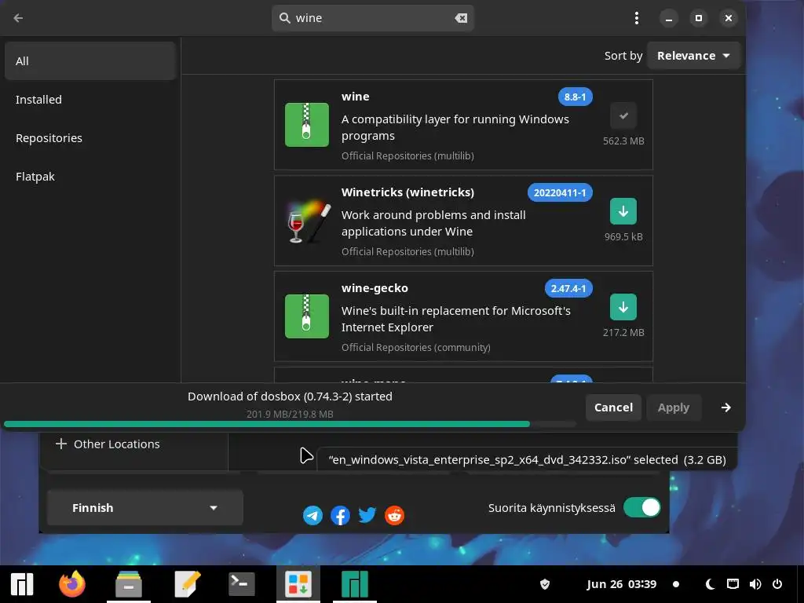
Task: Mark Winetricks for installation with download button
Action: (x=623, y=211)
